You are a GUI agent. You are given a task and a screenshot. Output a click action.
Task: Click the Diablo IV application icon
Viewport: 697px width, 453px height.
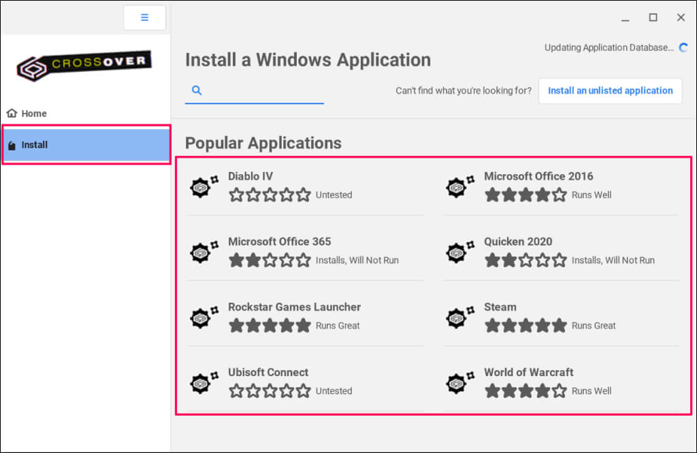204,186
